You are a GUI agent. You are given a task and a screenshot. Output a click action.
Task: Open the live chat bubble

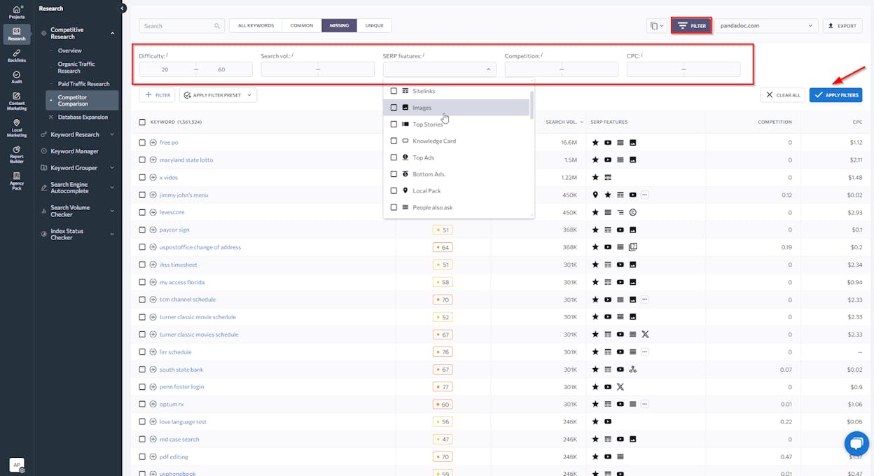tap(856, 443)
